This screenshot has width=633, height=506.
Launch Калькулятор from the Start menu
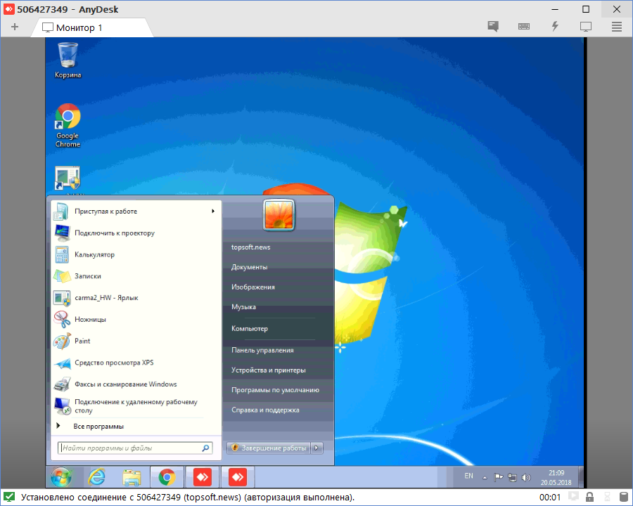click(x=94, y=254)
